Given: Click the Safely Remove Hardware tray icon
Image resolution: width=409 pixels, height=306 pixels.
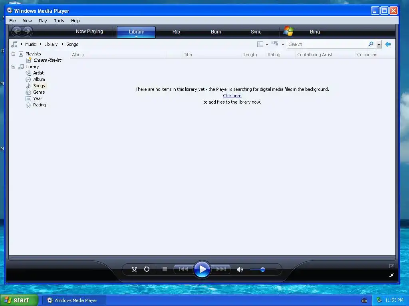Looking at the screenshot, I should pos(379,300).
